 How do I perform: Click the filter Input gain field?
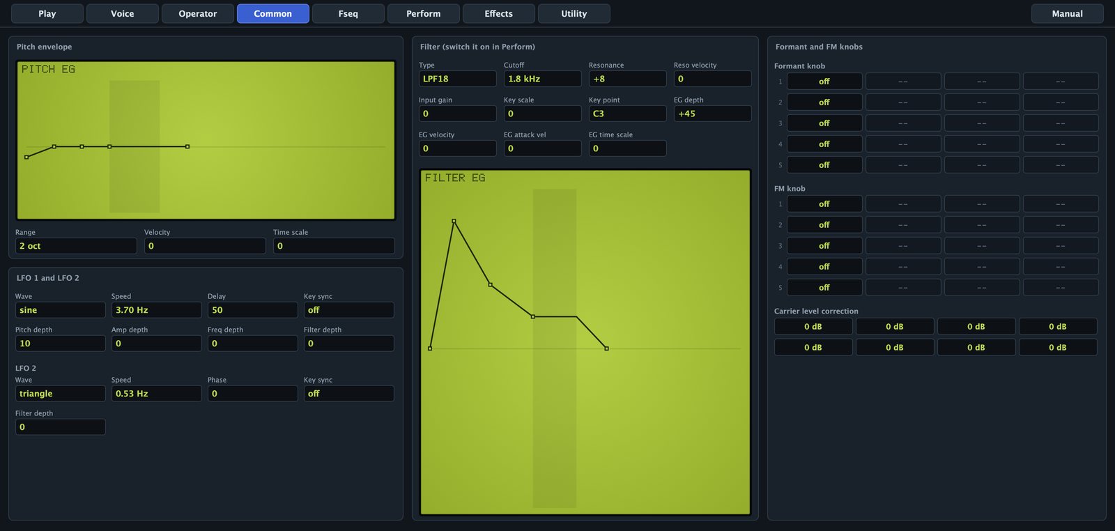click(x=458, y=114)
